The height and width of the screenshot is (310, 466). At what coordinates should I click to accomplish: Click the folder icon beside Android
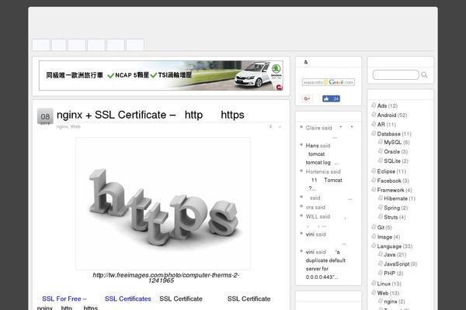[374, 114]
